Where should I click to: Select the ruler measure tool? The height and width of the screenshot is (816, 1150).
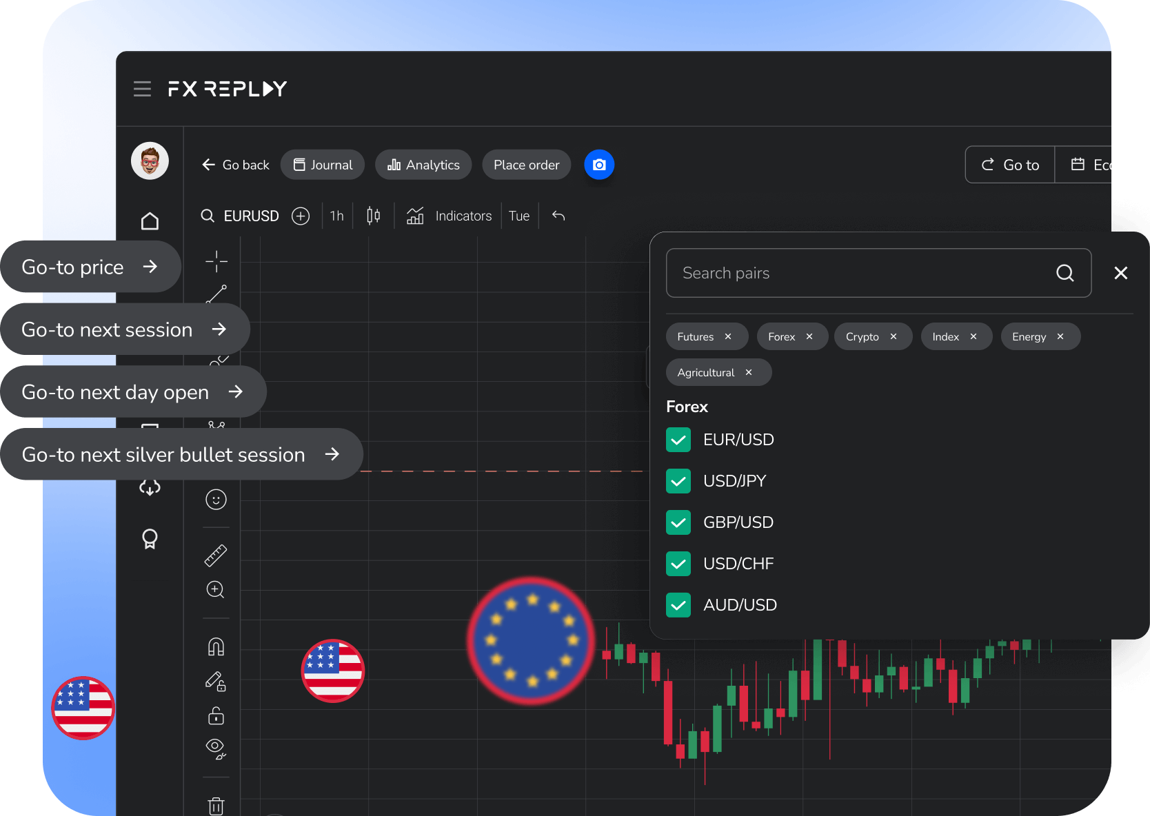(216, 555)
